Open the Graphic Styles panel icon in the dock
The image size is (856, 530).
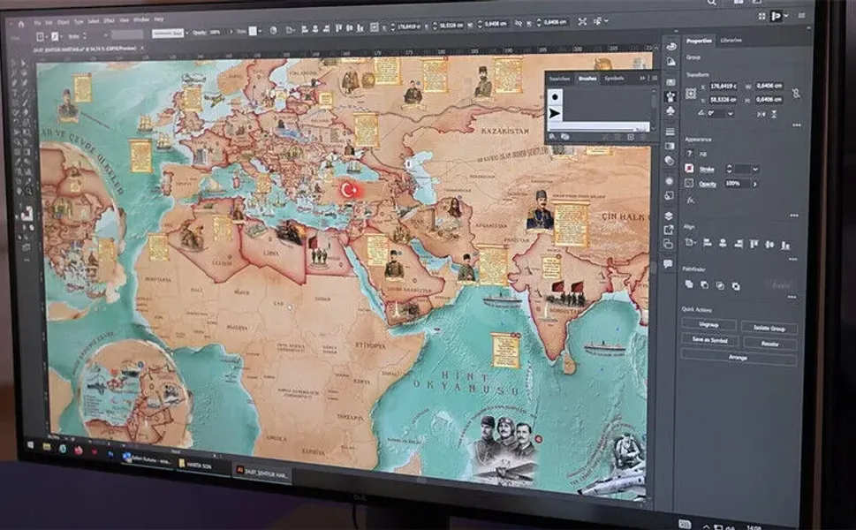coord(670,195)
